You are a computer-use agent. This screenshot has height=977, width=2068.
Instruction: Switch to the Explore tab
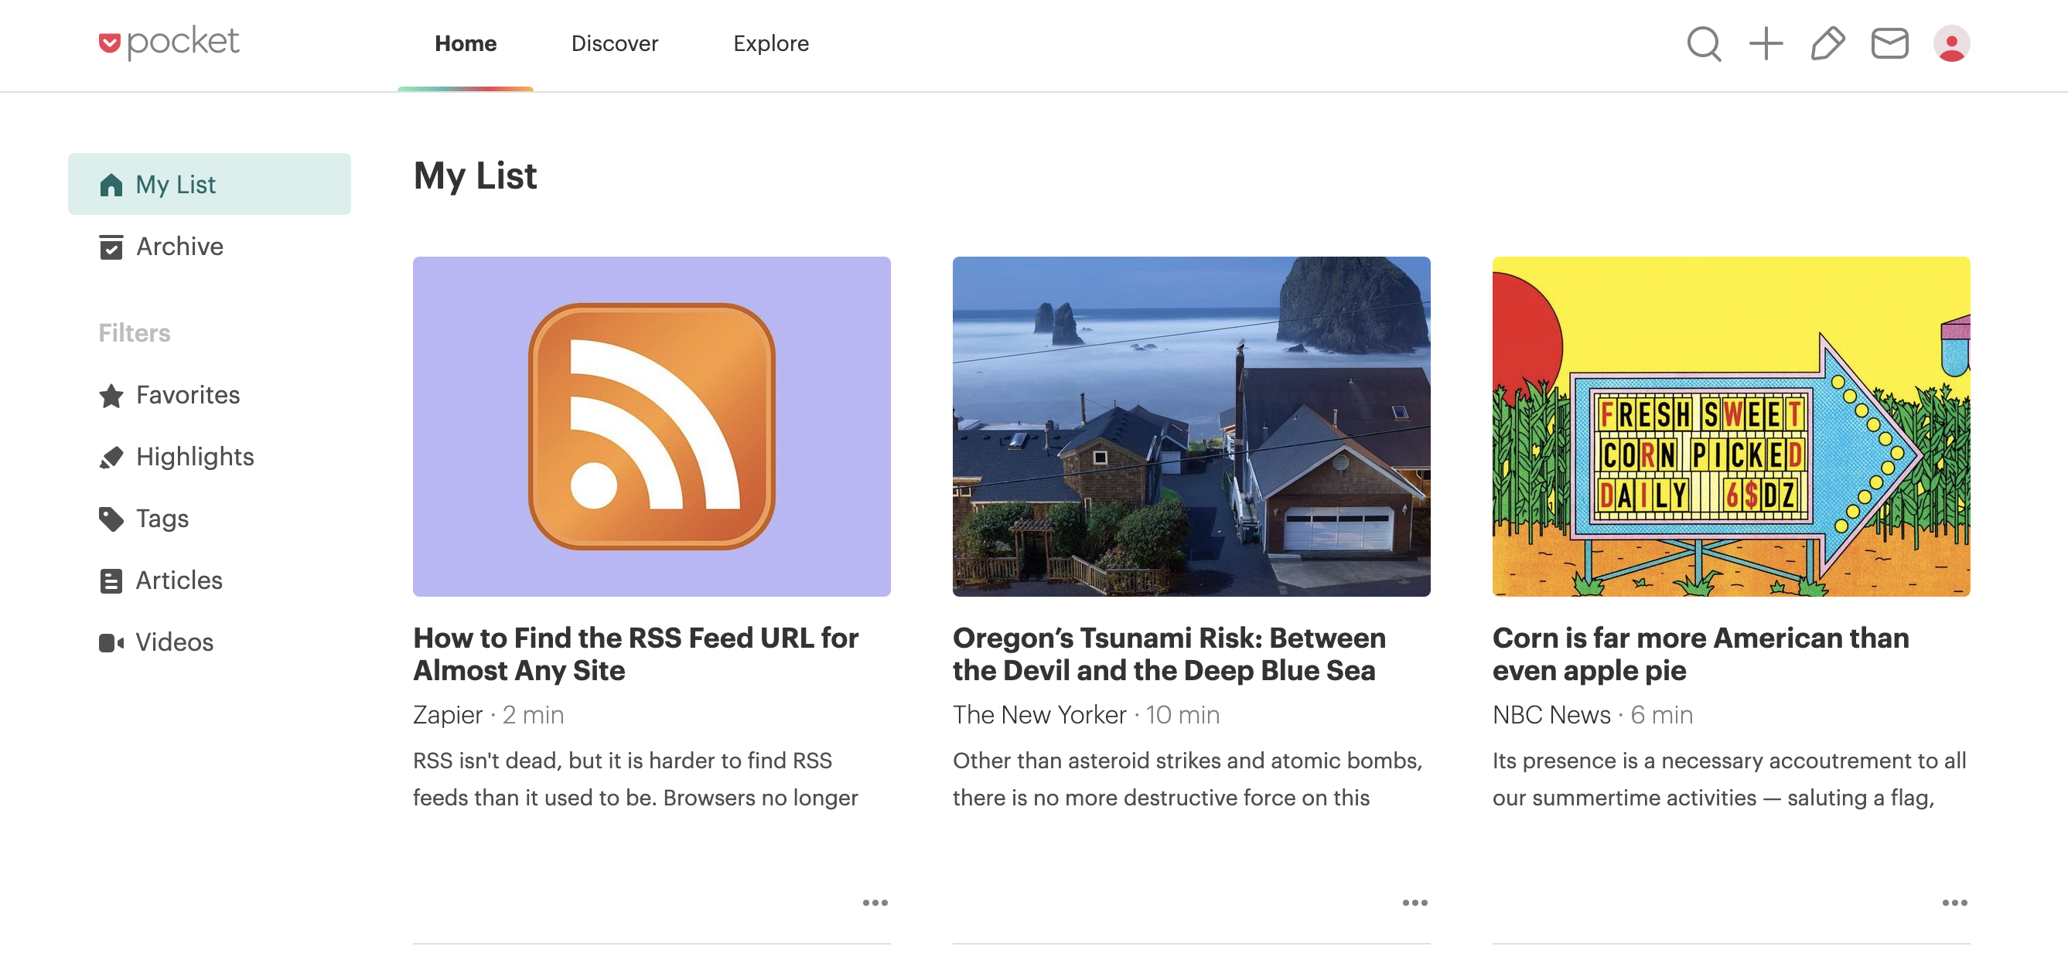tap(772, 43)
